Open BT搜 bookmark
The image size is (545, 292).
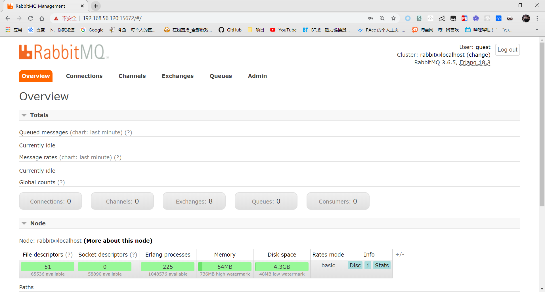click(x=326, y=30)
